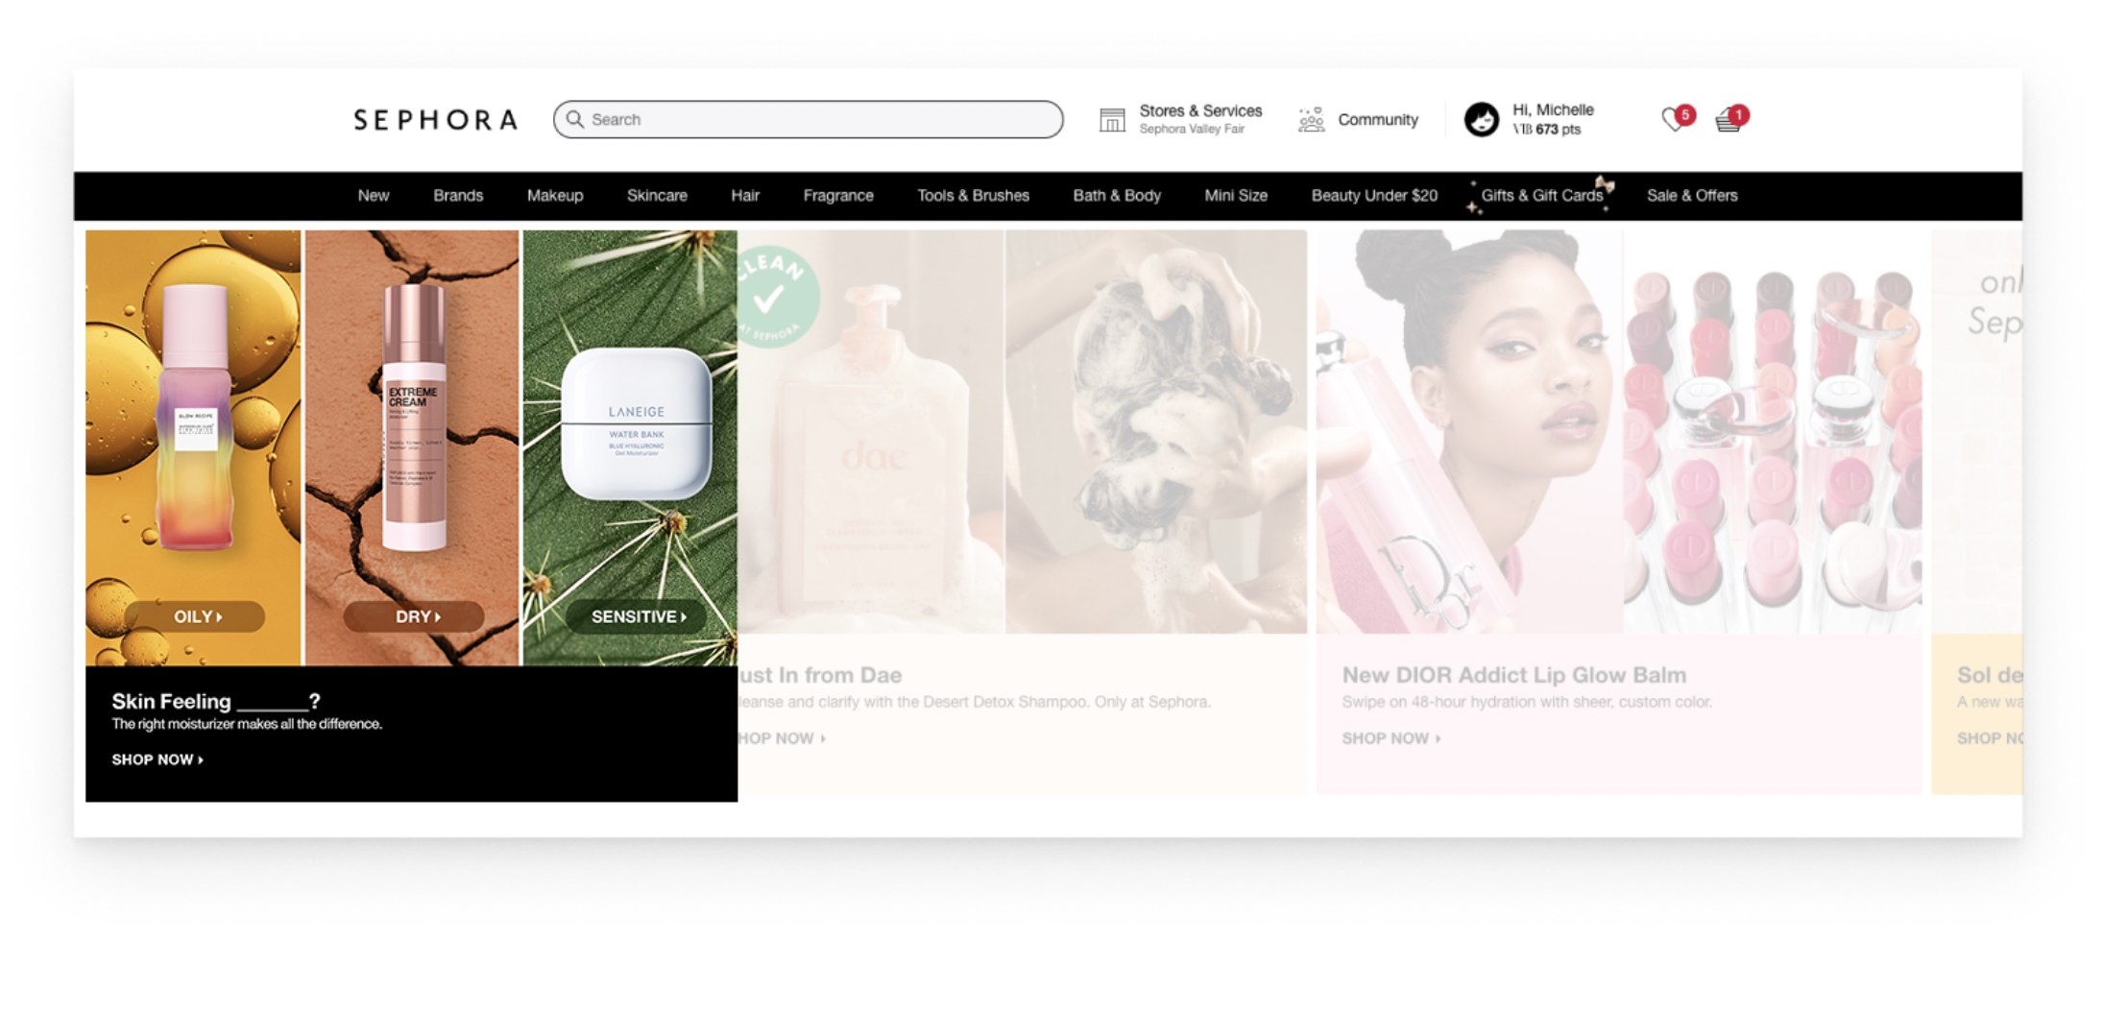Image resolution: width=2128 pixels, height=1012 pixels.
Task: Click the hair lathering photo
Action: click(1156, 432)
